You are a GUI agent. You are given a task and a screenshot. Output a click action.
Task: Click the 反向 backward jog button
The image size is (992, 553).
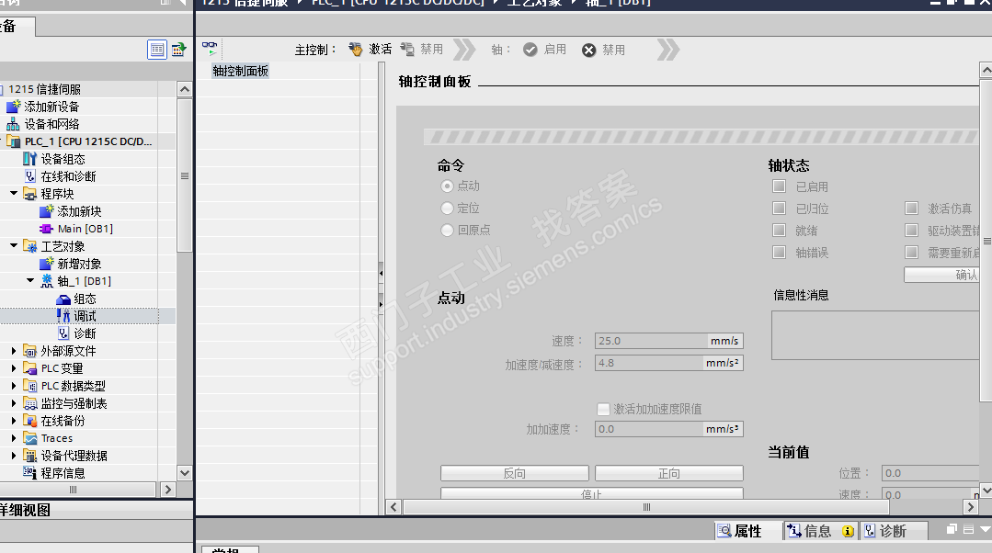[x=514, y=473]
